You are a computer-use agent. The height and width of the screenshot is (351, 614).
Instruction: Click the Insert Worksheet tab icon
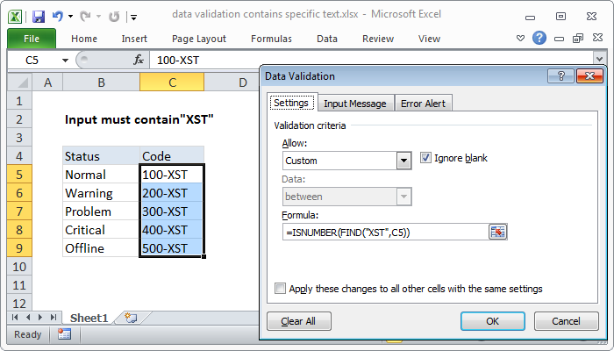(x=131, y=318)
